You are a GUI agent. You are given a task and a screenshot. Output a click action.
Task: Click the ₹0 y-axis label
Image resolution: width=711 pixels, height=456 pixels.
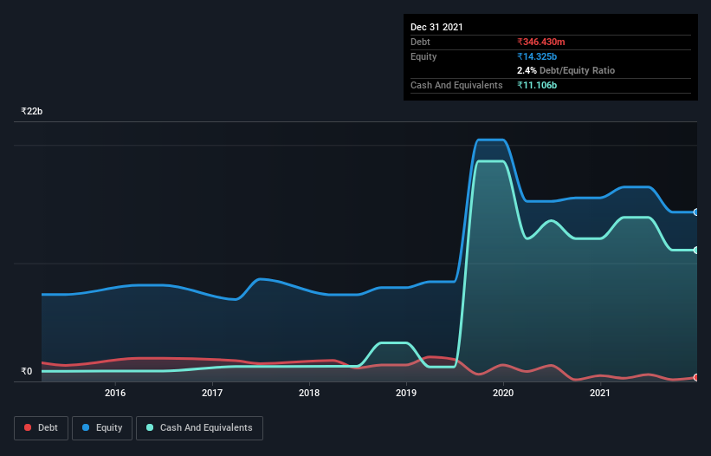point(27,371)
